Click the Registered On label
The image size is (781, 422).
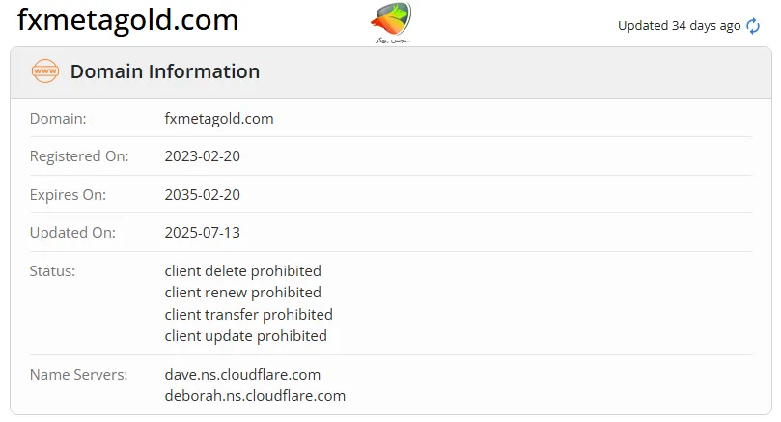pos(79,156)
